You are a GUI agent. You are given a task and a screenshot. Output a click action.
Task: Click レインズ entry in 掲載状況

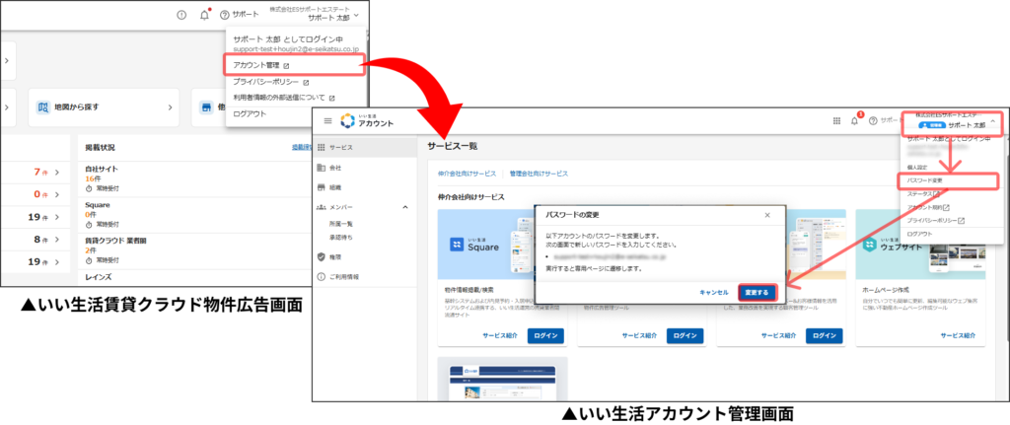click(98, 276)
